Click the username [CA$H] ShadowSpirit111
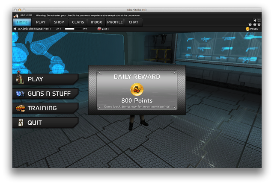The image size is (274, 185). (x=34, y=29)
